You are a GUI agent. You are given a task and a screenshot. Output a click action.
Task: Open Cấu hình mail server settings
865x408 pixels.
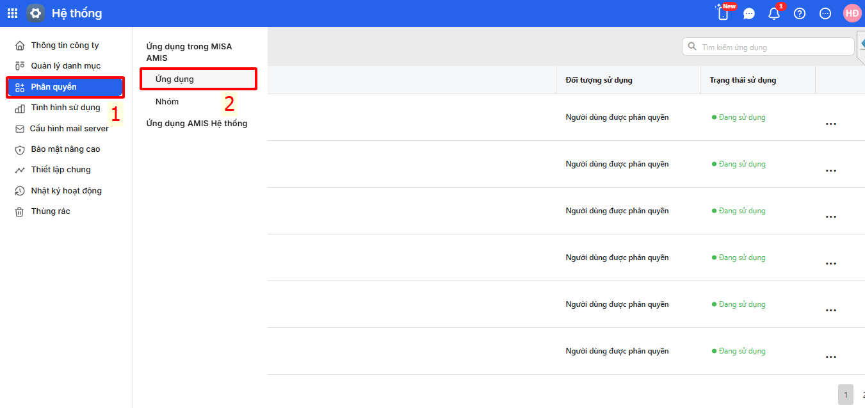coord(69,129)
